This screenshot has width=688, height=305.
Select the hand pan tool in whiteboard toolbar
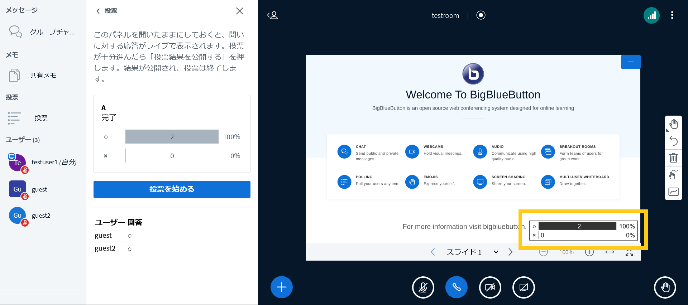[673, 124]
